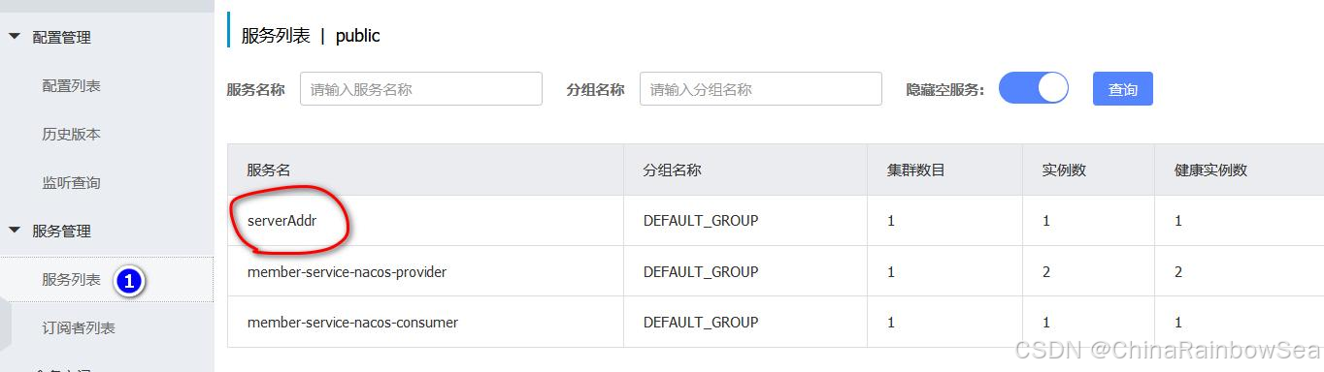The width and height of the screenshot is (1324, 372).
Task: Click the 实例数 column header
Action: (x=1064, y=170)
